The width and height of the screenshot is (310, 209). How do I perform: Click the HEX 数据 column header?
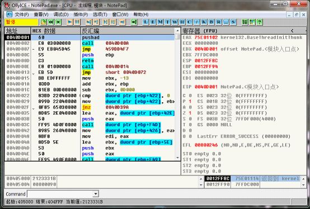tap(55, 31)
